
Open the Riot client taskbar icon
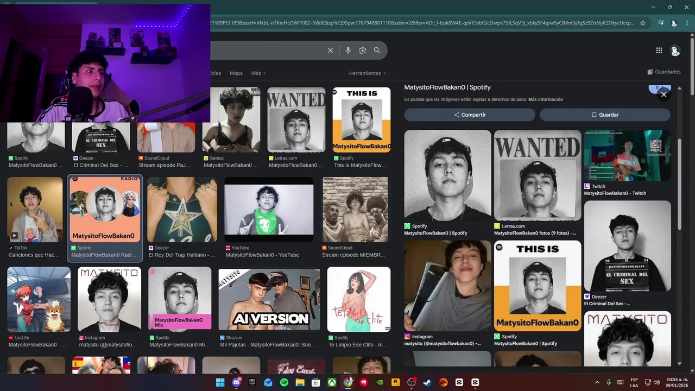(364, 382)
